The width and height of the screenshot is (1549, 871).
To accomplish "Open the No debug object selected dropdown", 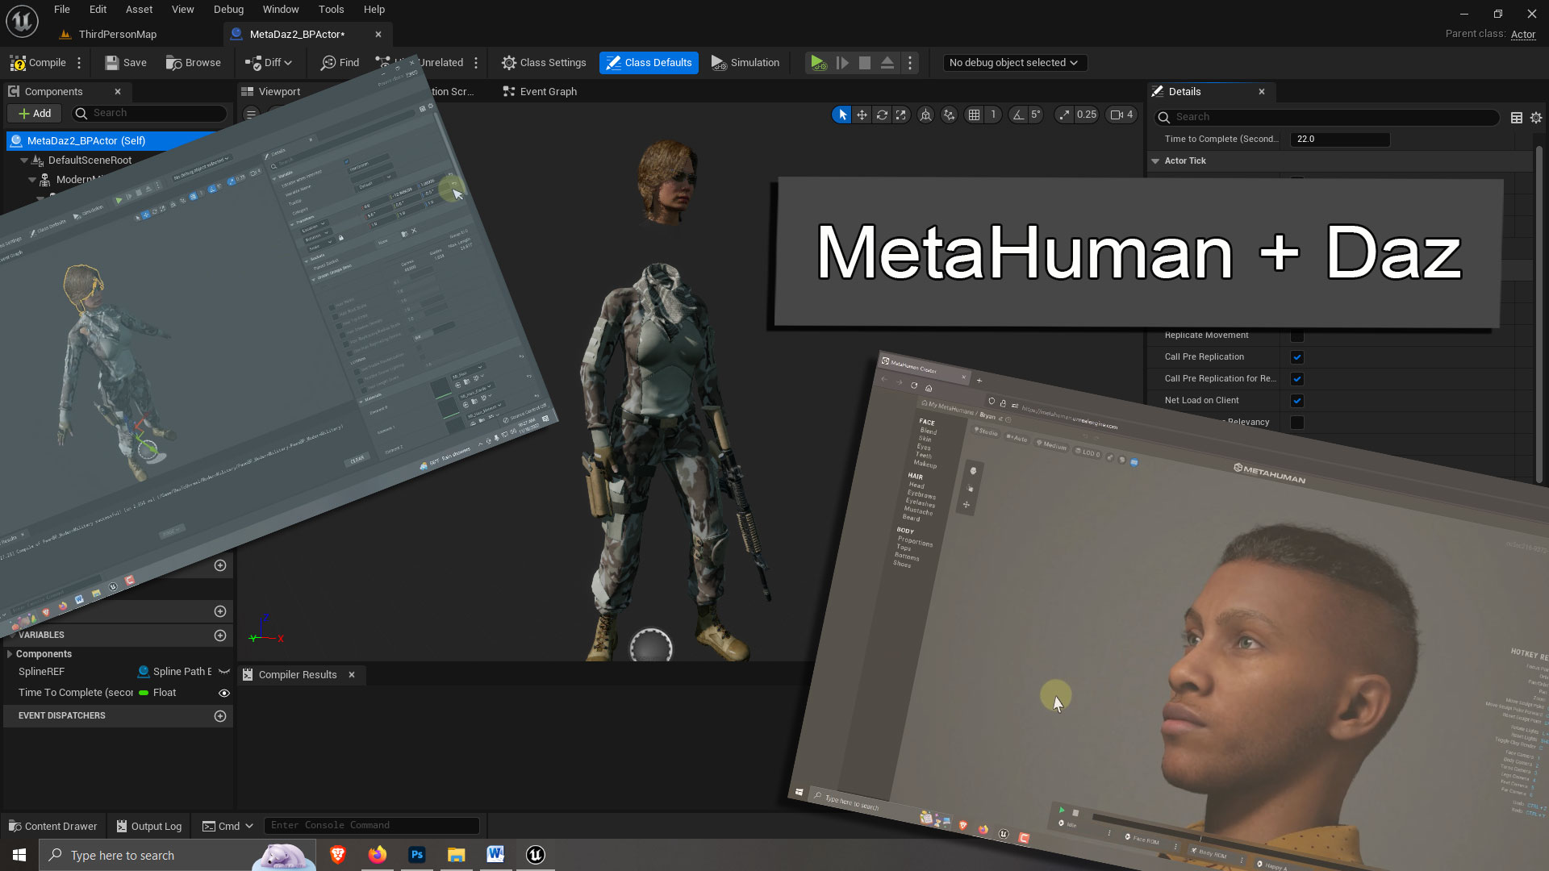I will tap(1012, 61).
